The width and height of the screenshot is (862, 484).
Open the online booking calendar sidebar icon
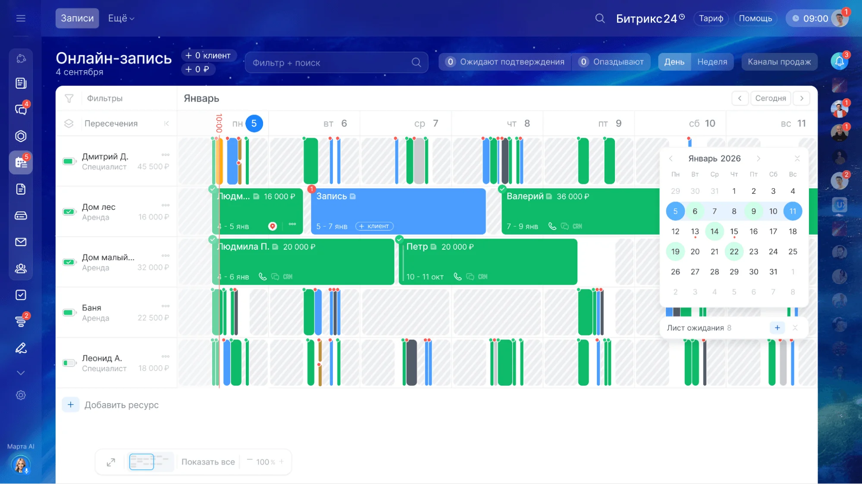click(21, 162)
